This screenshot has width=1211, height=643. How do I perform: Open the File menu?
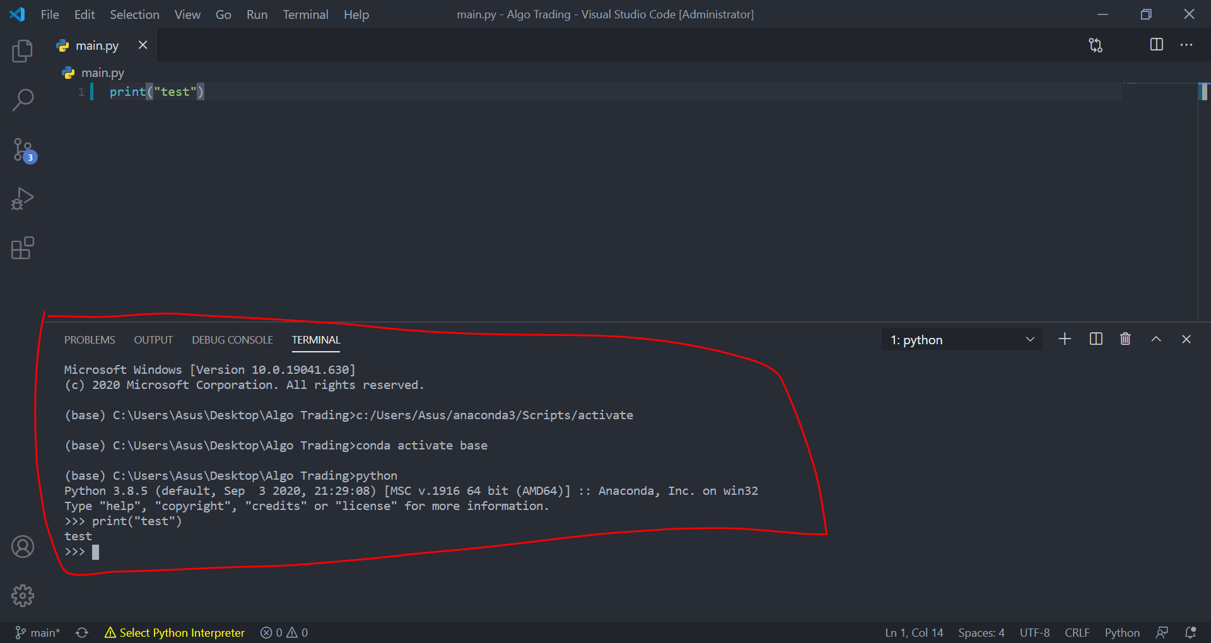[x=50, y=14]
